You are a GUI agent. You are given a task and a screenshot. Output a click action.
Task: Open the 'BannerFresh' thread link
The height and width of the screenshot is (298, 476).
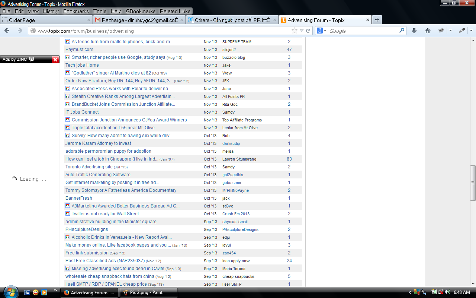pos(79,198)
